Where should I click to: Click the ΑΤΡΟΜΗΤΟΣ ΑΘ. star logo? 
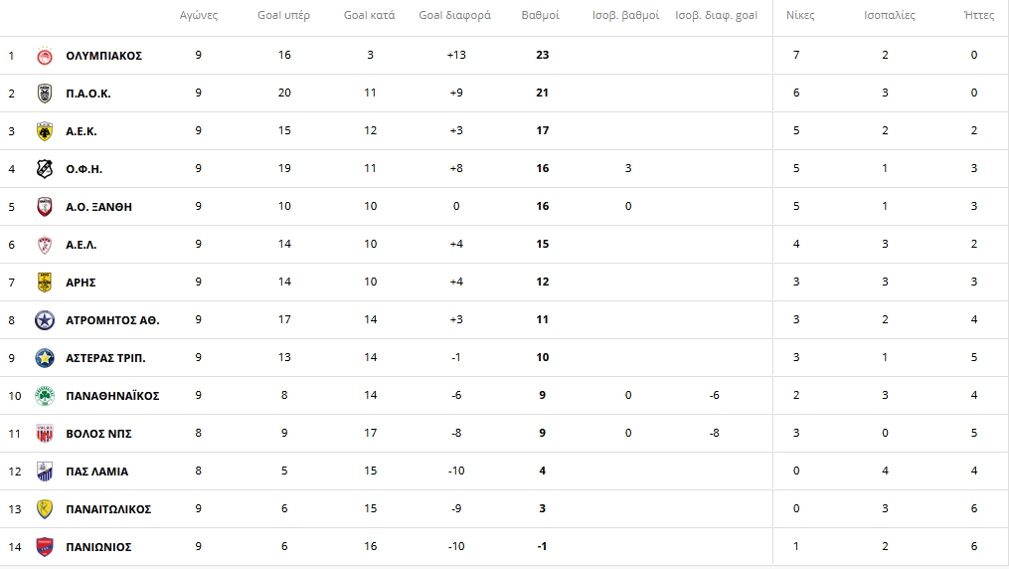[44, 320]
